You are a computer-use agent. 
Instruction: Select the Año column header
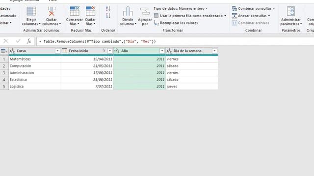pos(139,51)
